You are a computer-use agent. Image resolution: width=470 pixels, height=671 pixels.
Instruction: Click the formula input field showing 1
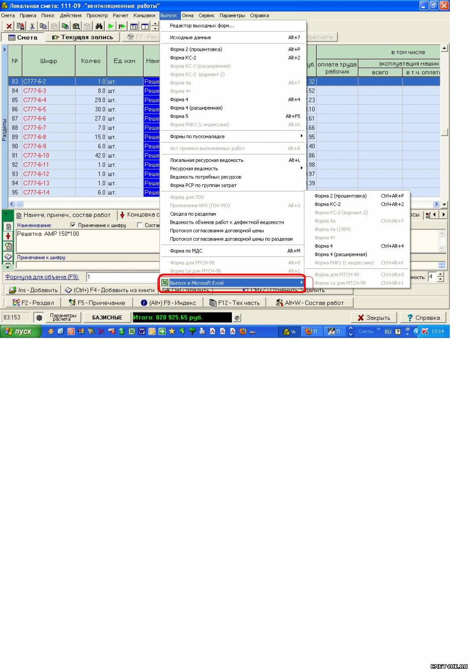click(122, 277)
